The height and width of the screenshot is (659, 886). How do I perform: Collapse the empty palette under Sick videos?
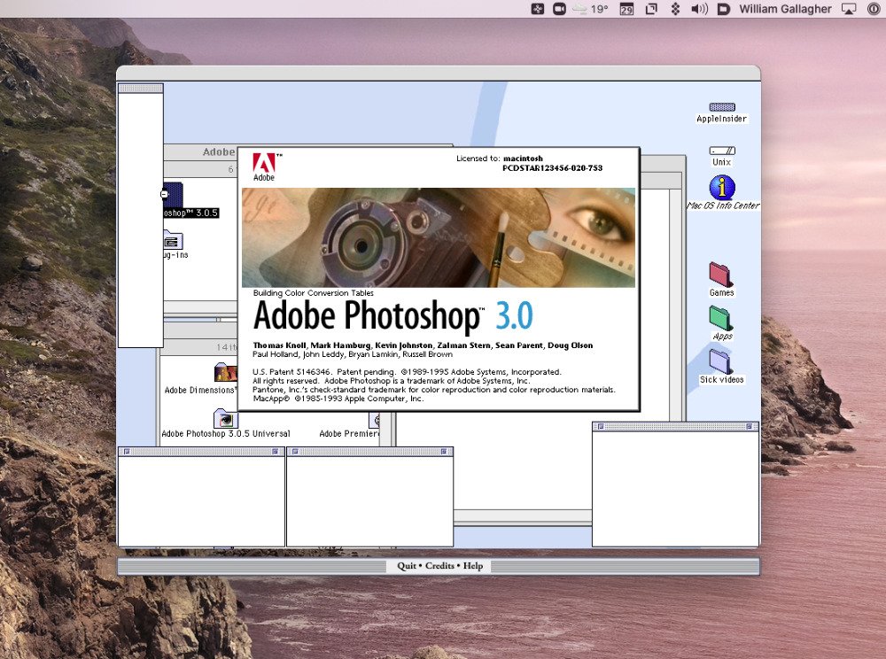(750, 426)
